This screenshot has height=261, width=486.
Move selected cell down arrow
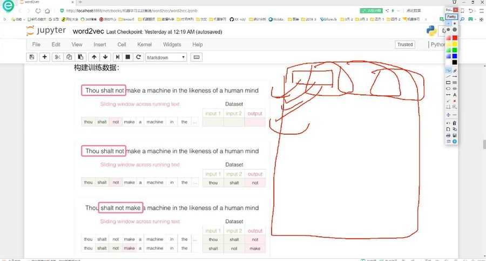point(105,57)
